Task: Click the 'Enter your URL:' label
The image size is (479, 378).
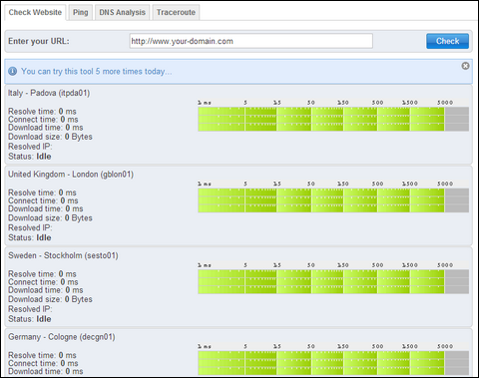Action: pyautogui.click(x=39, y=41)
